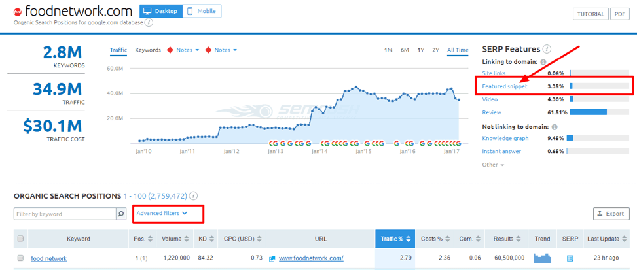
Task: Click the info icon beside google.com database
Action: 149,23
